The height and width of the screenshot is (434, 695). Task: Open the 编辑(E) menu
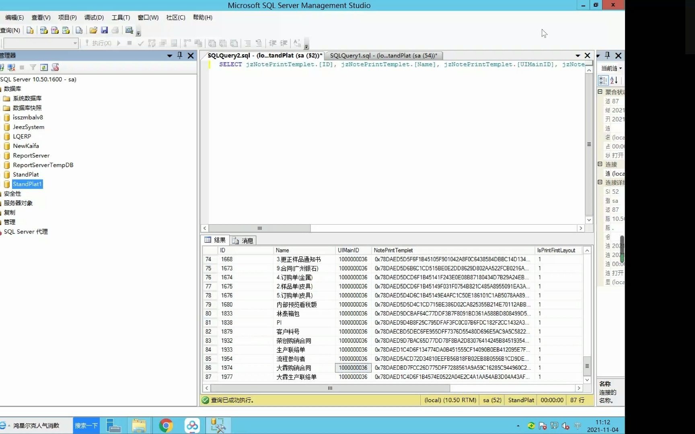[x=14, y=17]
